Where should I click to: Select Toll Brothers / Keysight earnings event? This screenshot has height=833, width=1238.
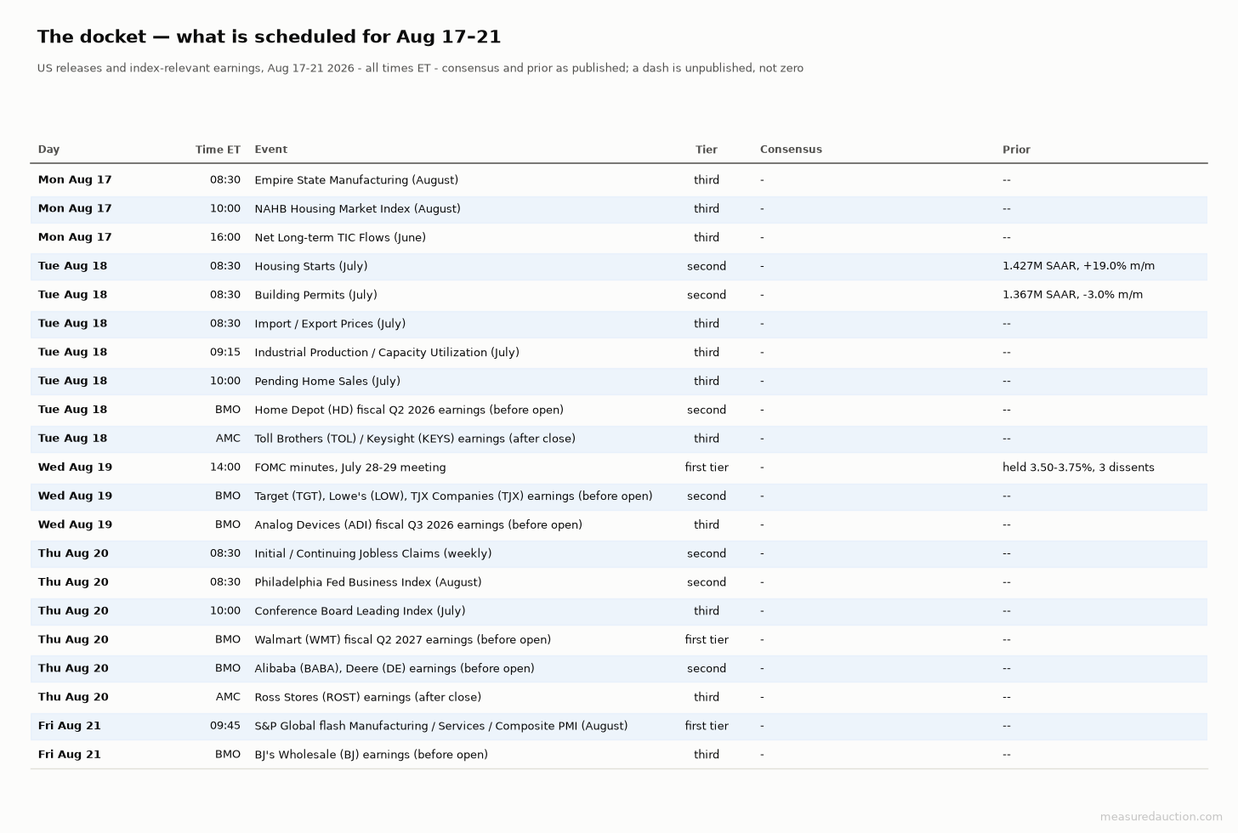(x=415, y=439)
